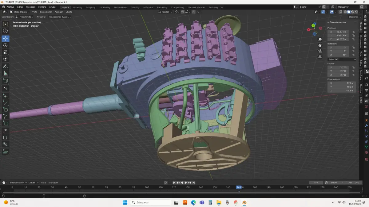Choose the Measure tool
369x207 pixels.
(x=6, y=73)
